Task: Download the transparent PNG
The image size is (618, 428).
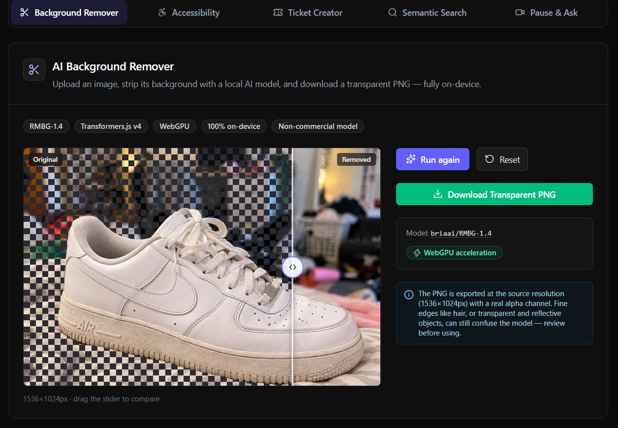Action: pos(494,194)
